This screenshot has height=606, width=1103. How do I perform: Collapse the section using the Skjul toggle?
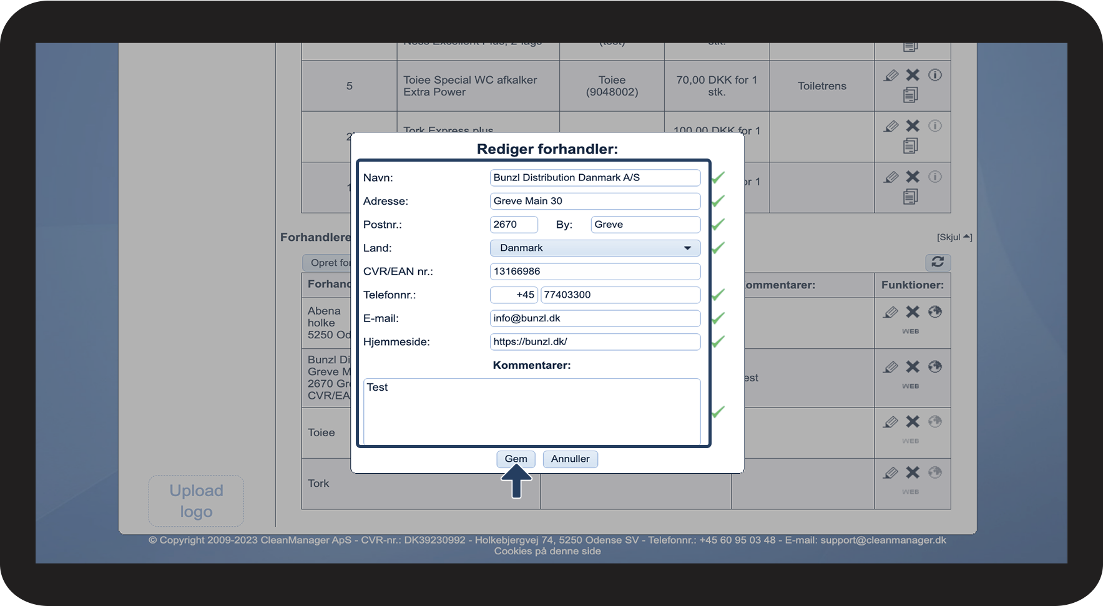click(954, 237)
